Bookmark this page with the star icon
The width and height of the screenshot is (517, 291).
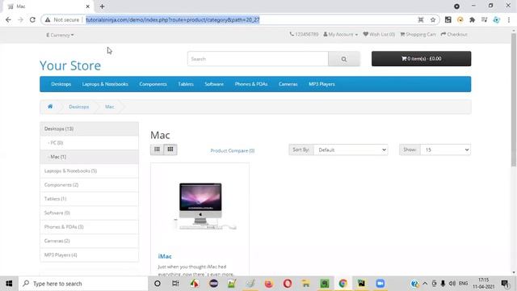[433, 19]
